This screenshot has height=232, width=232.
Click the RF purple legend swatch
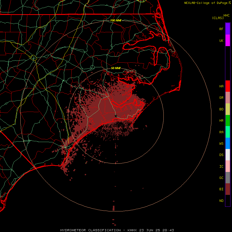[228, 29]
